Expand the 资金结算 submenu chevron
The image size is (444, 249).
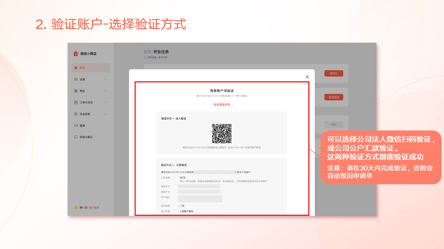tap(105, 114)
